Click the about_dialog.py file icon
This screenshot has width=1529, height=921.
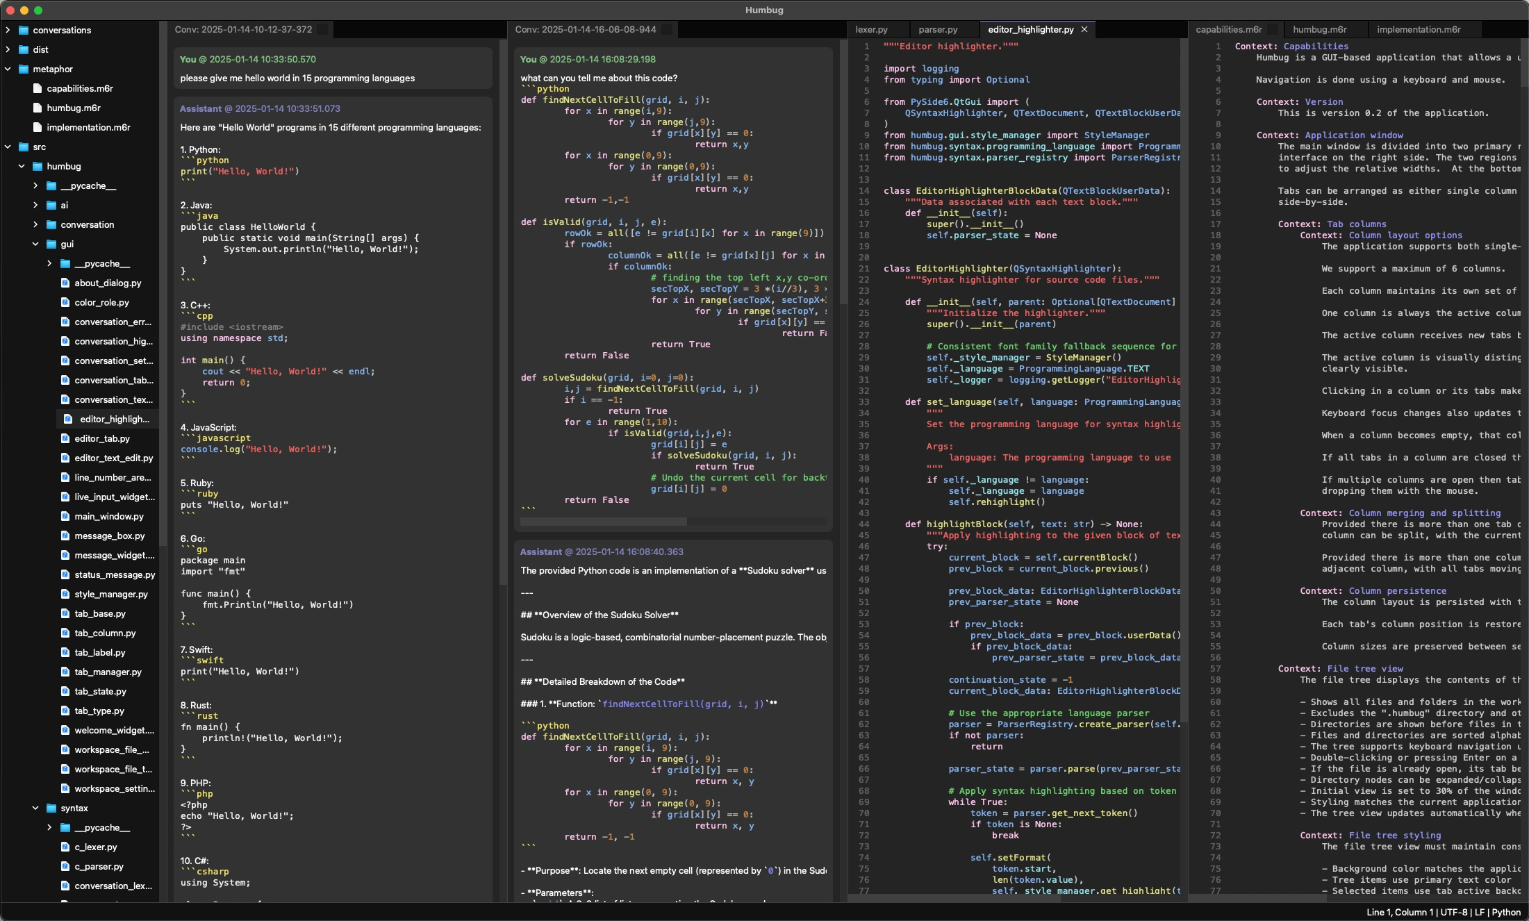(x=65, y=283)
